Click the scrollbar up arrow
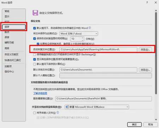 (x=156, y=11)
